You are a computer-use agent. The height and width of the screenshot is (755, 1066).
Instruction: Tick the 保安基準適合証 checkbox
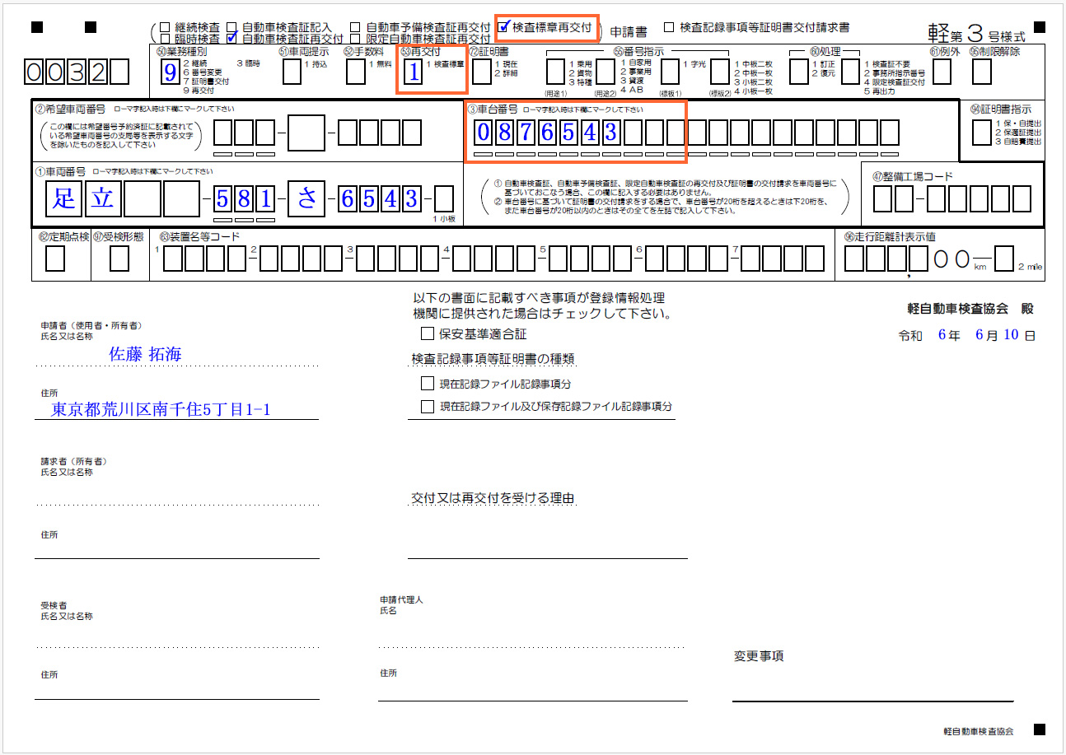tap(427, 334)
